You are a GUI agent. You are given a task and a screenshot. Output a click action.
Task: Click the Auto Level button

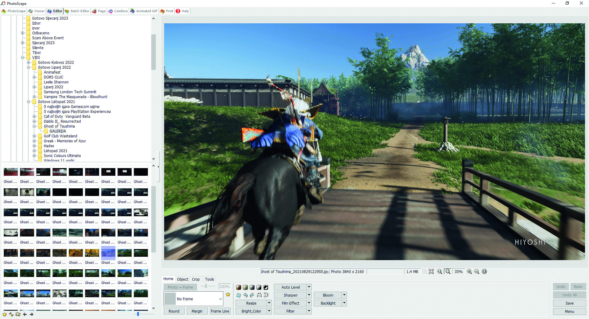point(291,287)
